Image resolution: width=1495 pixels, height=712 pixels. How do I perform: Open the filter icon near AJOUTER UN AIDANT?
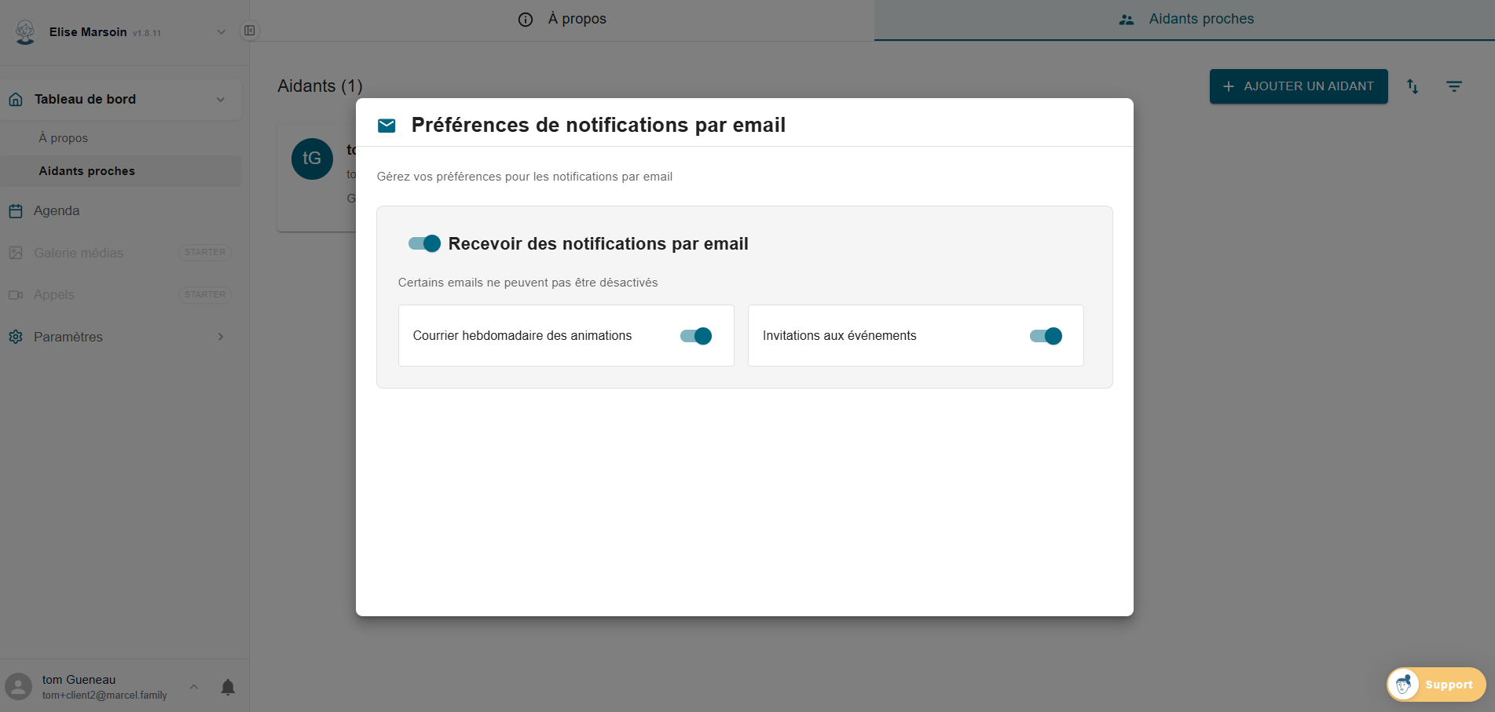[x=1454, y=86]
